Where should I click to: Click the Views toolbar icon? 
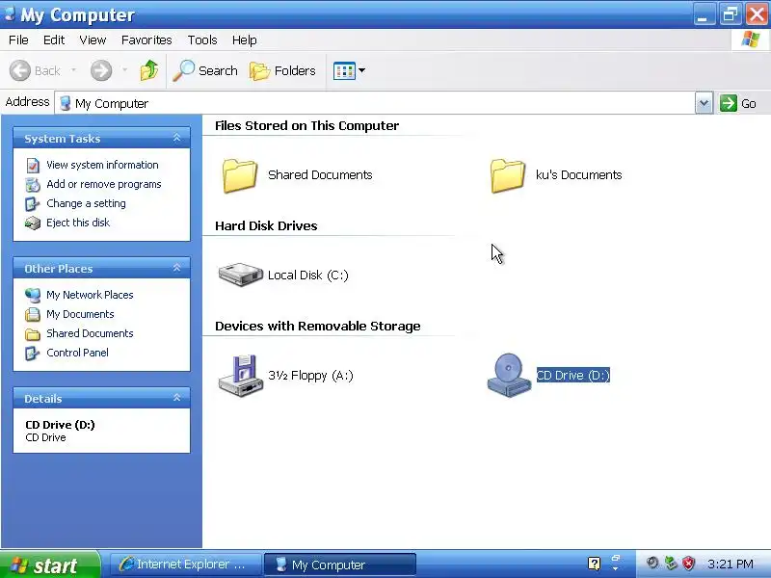[344, 70]
